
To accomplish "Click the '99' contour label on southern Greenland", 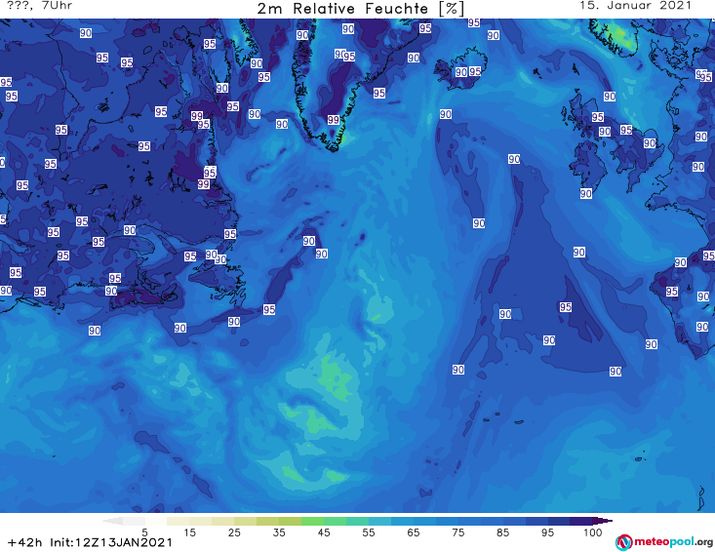I will 334,120.
